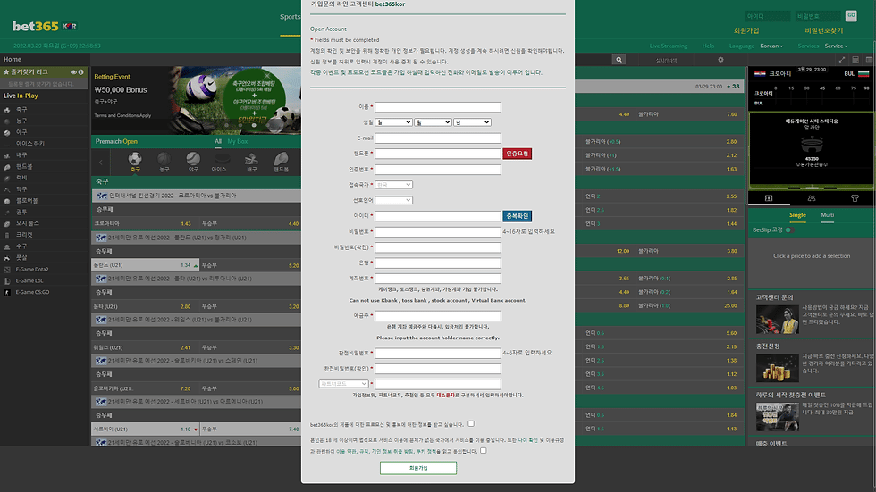Open the Service dropdown in header
This screenshot has height=492, width=876.
pos(836,46)
